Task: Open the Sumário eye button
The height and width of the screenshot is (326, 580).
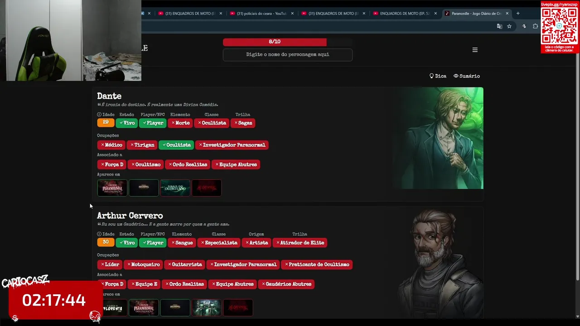Action: (x=467, y=76)
